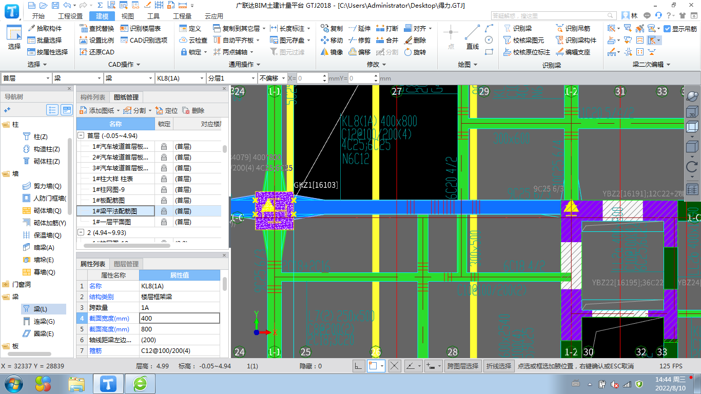This screenshot has height=394, width=701.
Task: Open 添加图纸 dropdown arrow
Action: (118, 110)
